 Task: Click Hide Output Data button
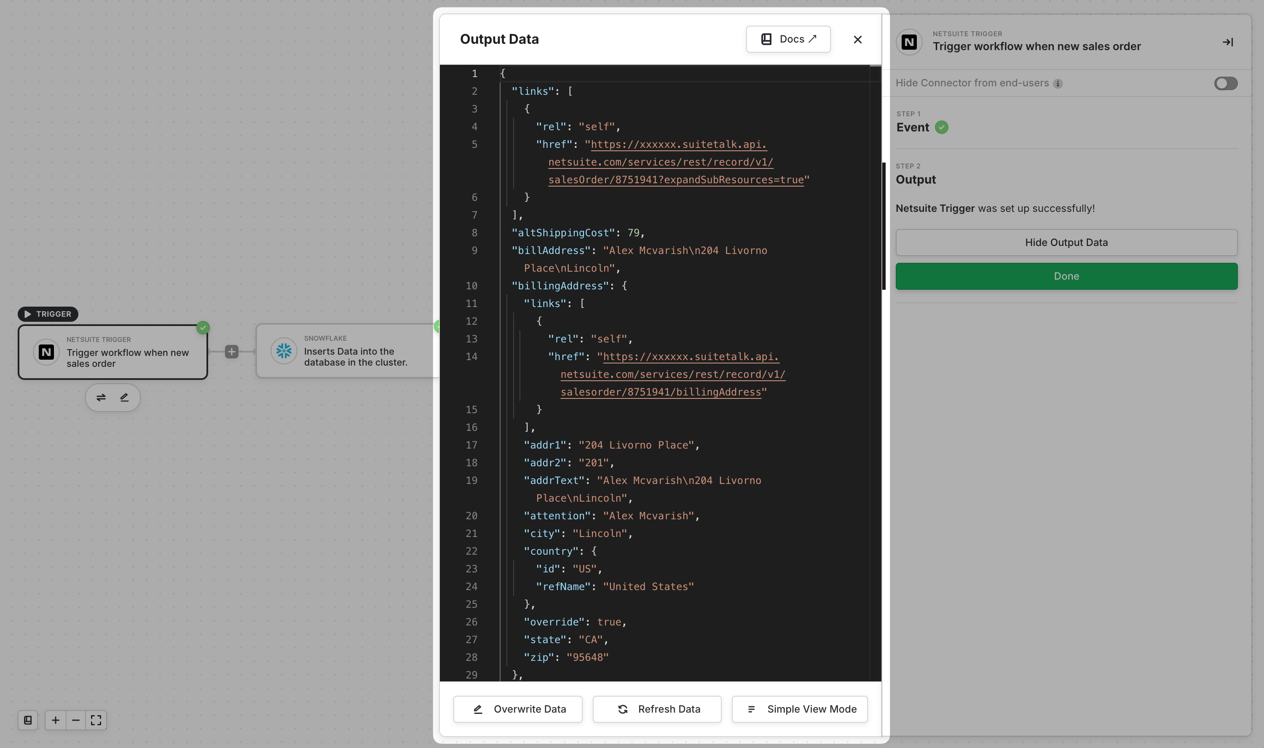click(x=1066, y=243)
